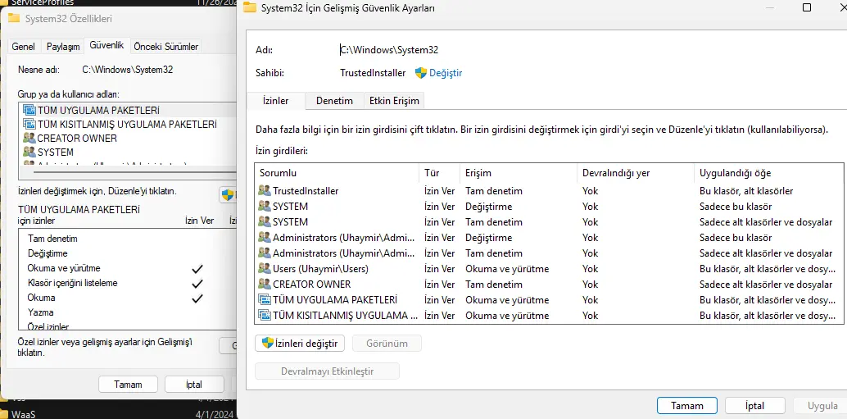
Task: Click folder icon in Gelişmiş Güvenlik Ayarları title
Action: [x=249, y=7]
